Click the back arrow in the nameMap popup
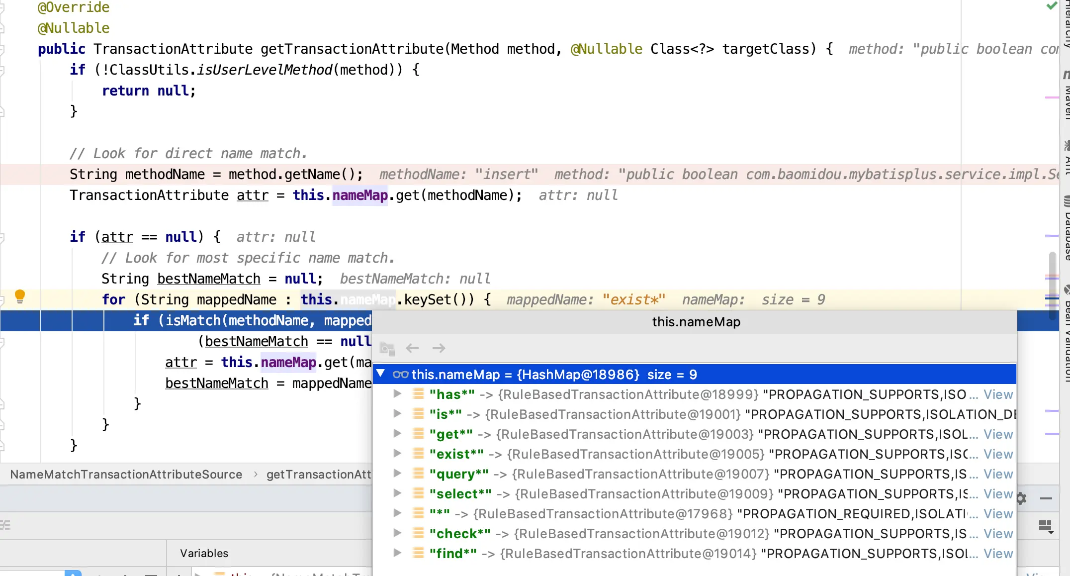 [412, 348]
